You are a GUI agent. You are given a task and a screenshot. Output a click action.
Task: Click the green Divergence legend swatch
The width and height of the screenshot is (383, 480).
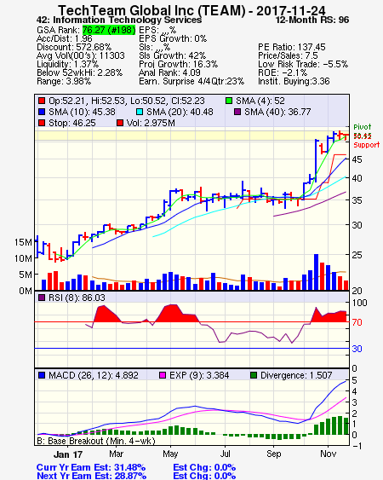pos(254,375)
